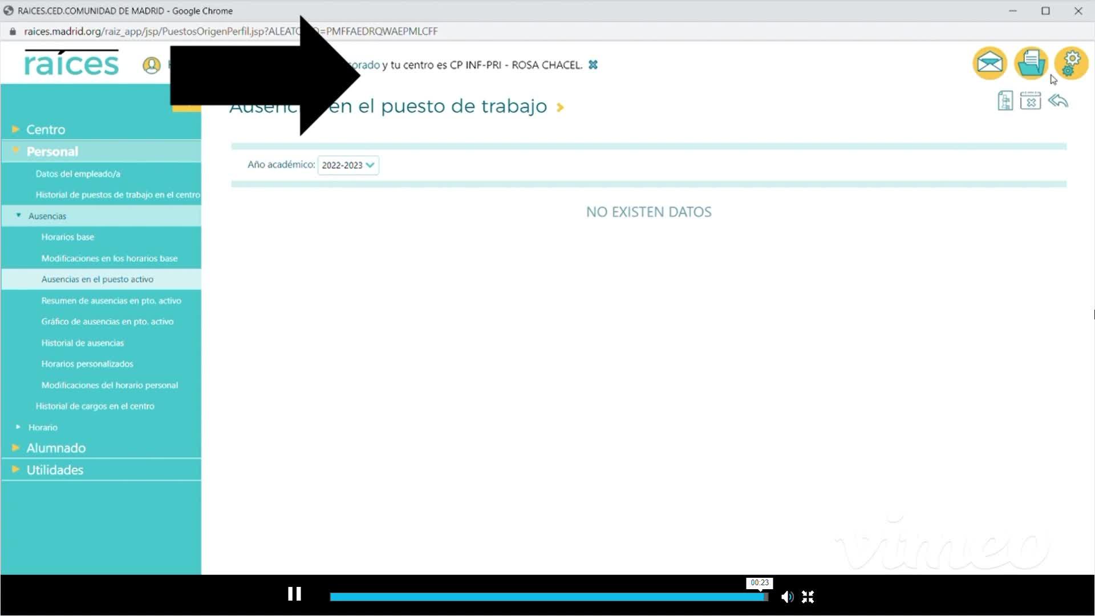Open the Año académico 2022-2023 dropdown
1095x616 pixels.
(348, 165)
